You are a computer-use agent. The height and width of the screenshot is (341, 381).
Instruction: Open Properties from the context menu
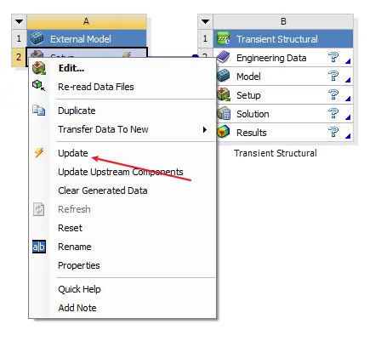point(79,265)
